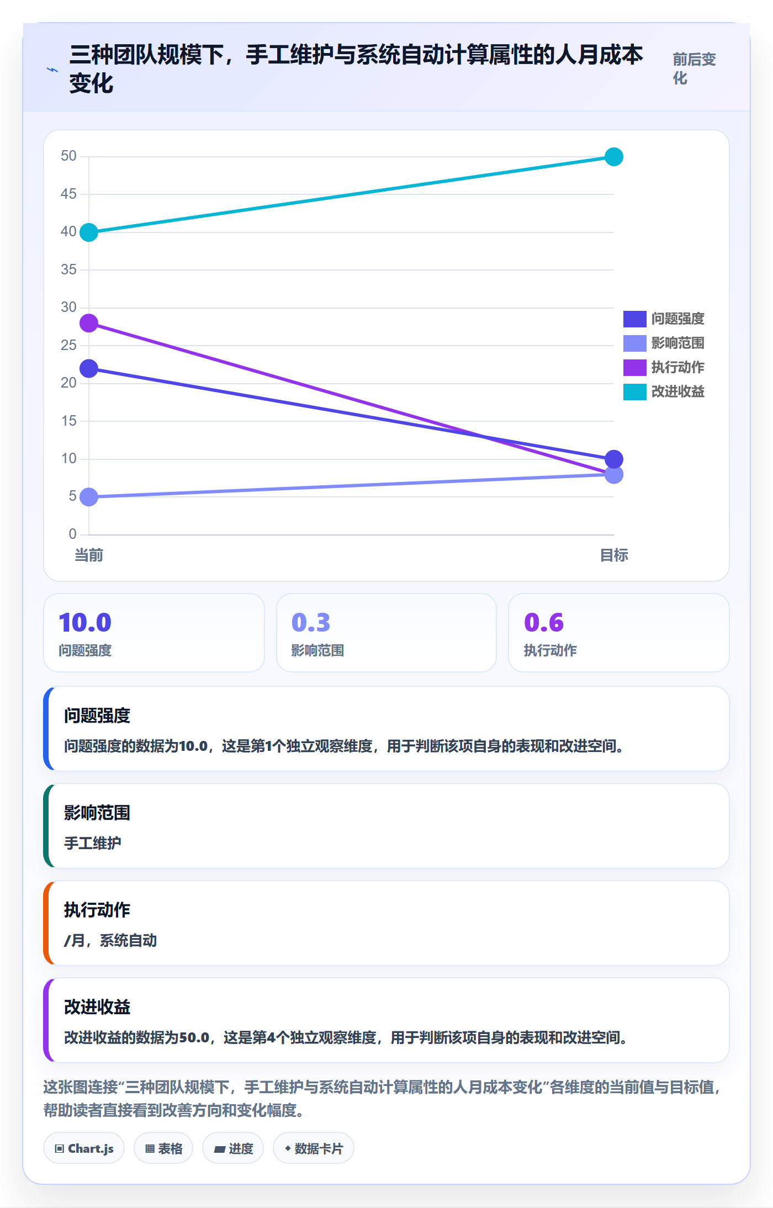Click the 问题强度 data point at 目标
The image size is (773, 1208).
[x=614, y=459]
